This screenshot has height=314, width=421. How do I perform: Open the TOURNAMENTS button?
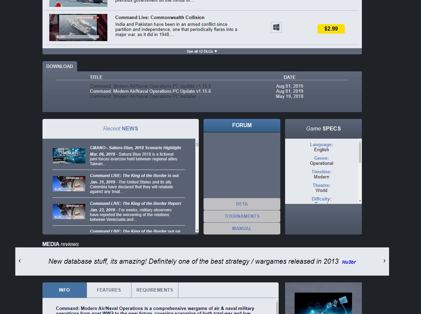[x=242, y=216]
